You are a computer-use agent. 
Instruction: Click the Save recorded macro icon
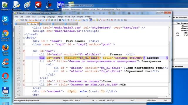[x=125, y=20]
